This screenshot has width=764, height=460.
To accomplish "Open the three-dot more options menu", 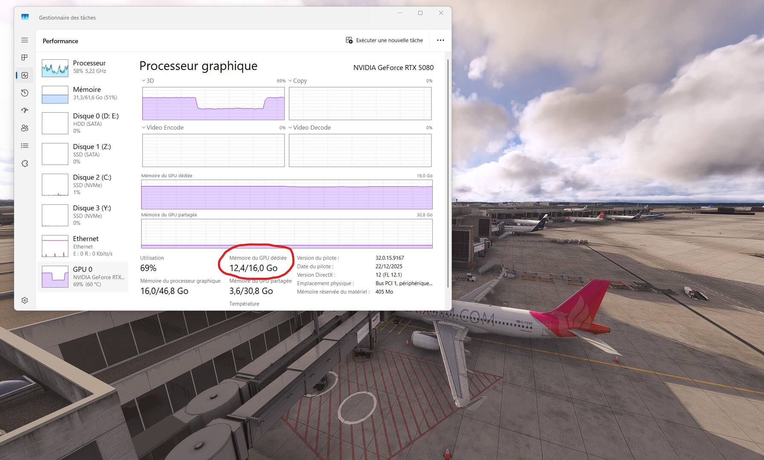I will point(440,40).
